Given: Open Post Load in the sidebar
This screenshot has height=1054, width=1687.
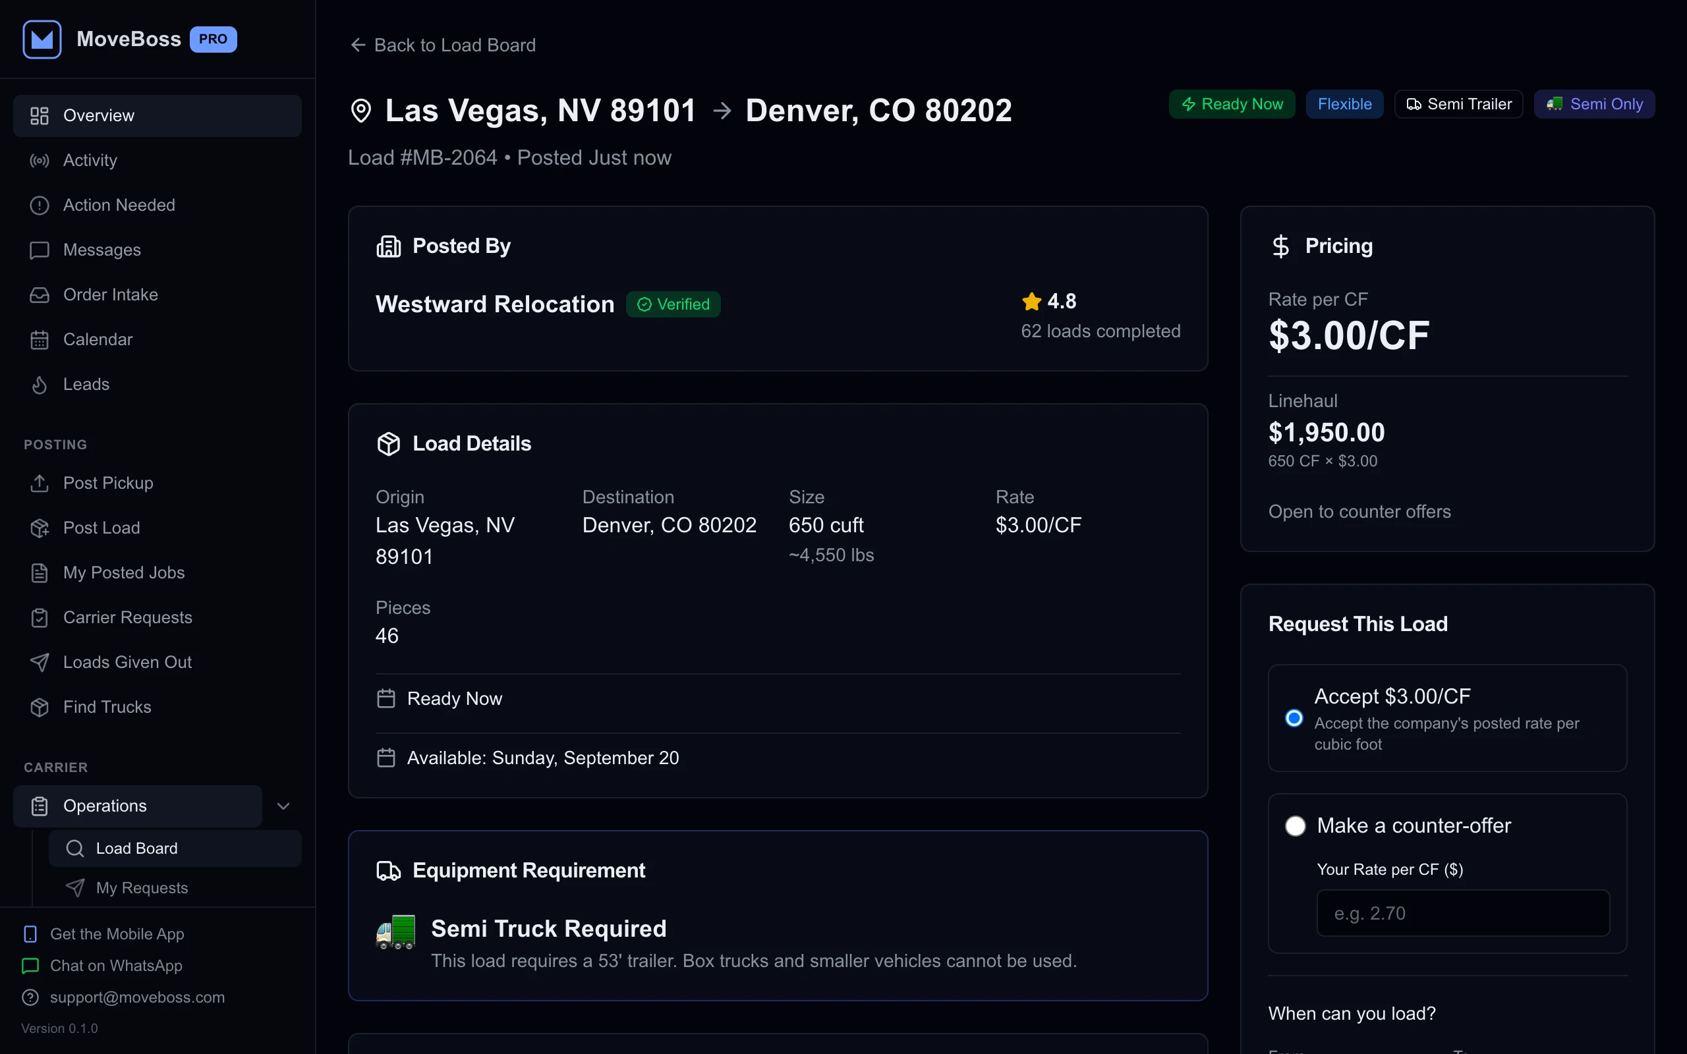Looking at the screenshot, I should (157, 528).
